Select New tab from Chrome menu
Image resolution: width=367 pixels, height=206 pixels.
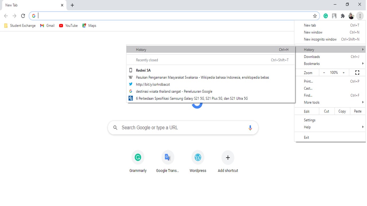[330, 25]
